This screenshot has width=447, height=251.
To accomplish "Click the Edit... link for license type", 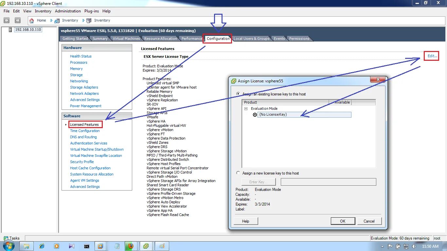I will [432, 56].
